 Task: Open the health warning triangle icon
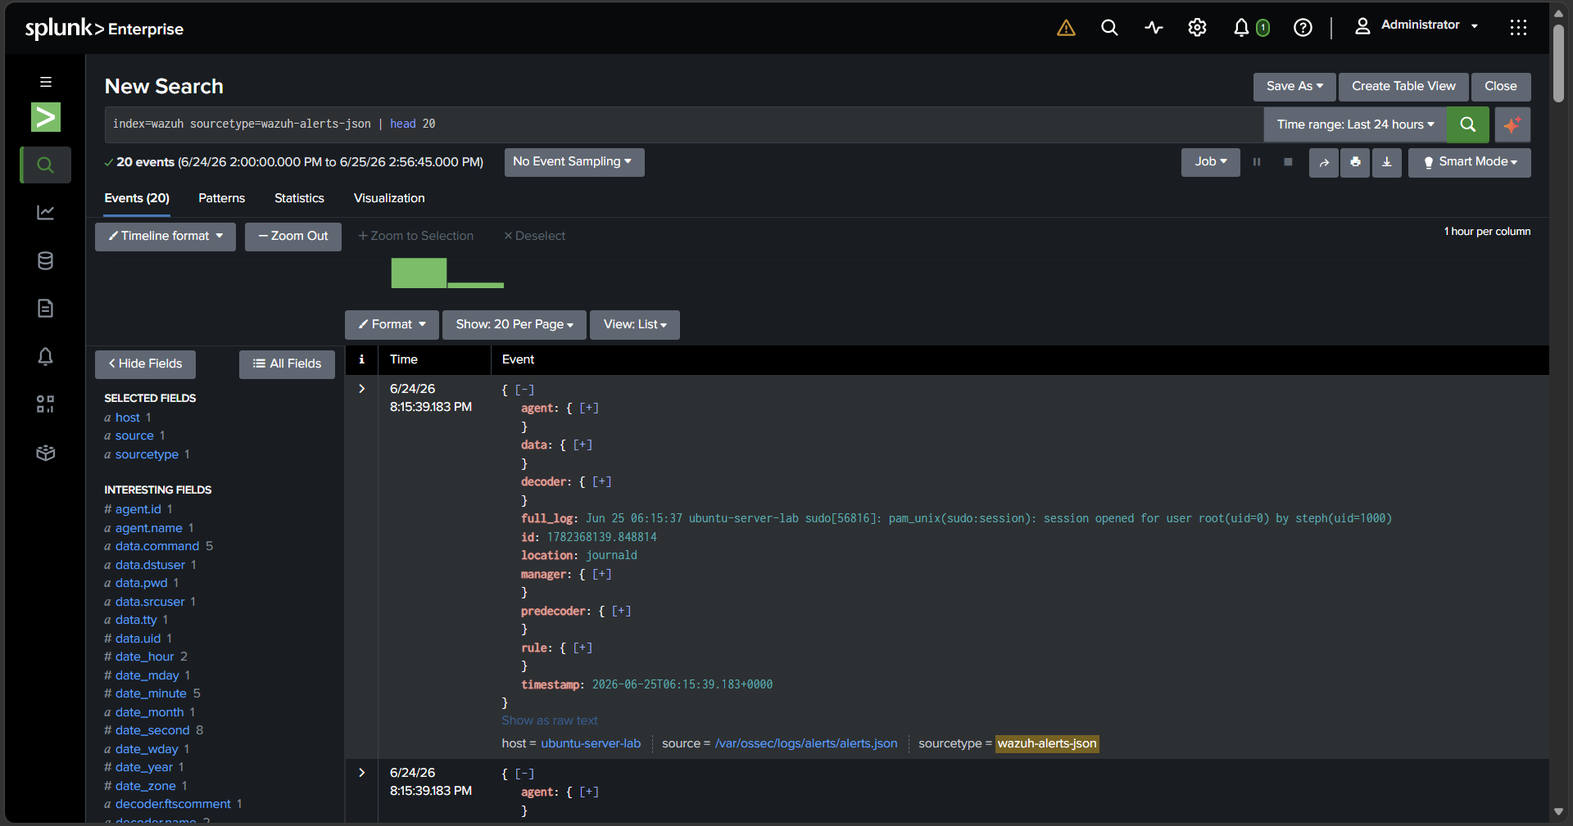1066,28
